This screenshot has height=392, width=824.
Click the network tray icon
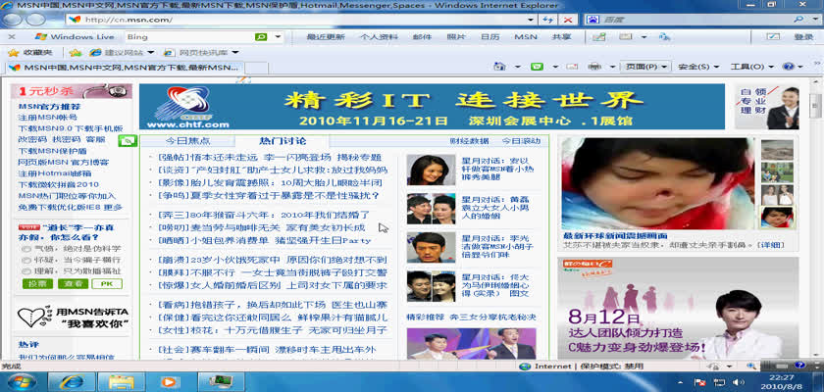click(x=718, y=382)
